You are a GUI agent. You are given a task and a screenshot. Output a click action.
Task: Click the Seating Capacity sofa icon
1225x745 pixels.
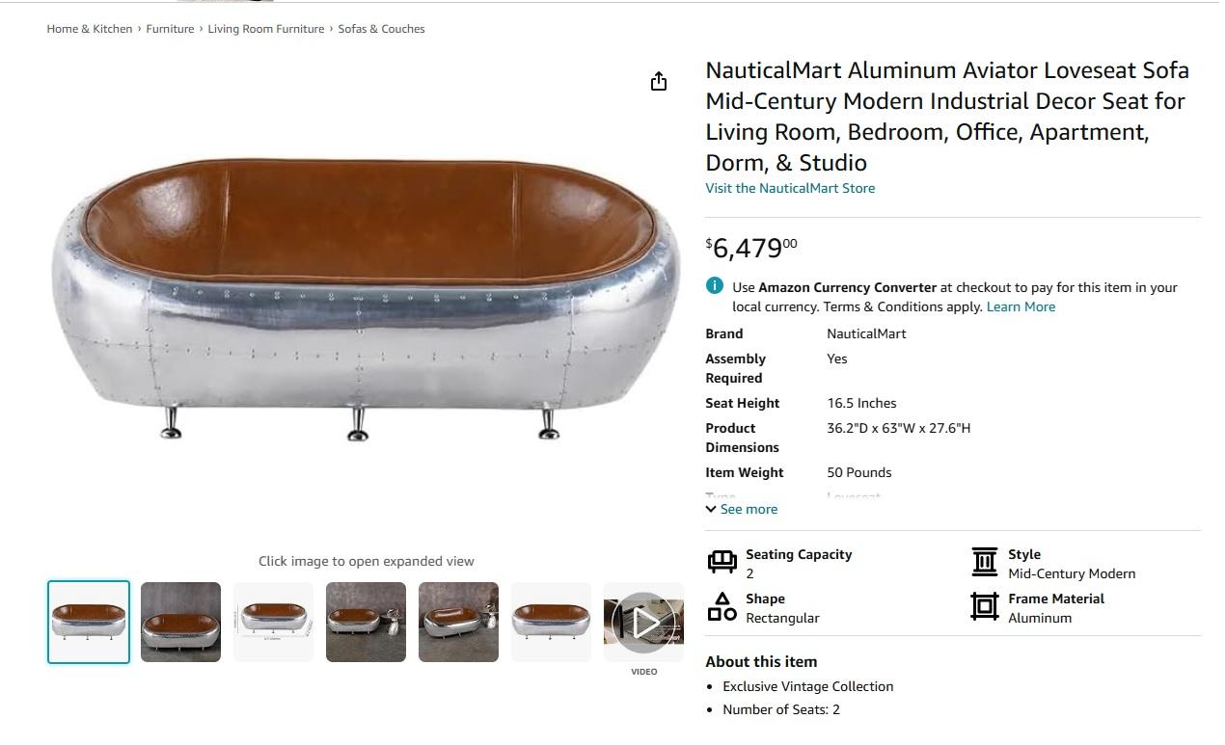(722, 561)
